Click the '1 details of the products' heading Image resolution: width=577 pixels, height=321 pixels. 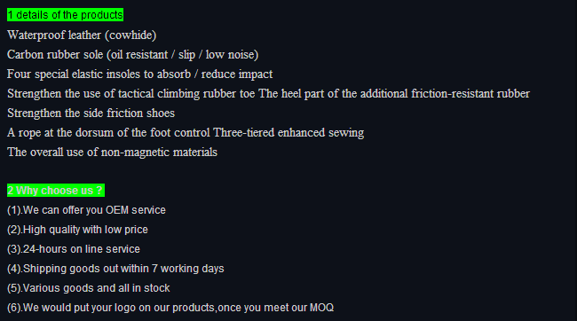coord(65,15)
